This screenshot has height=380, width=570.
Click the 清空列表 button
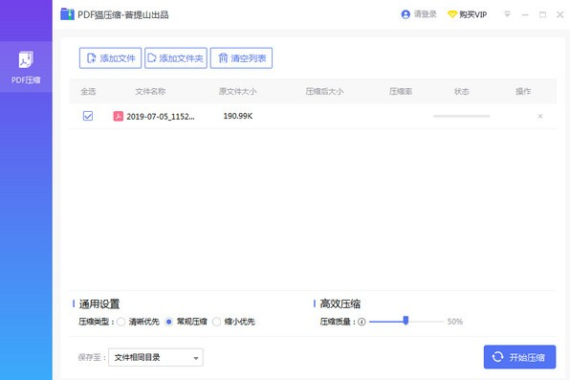click(241, 57)
